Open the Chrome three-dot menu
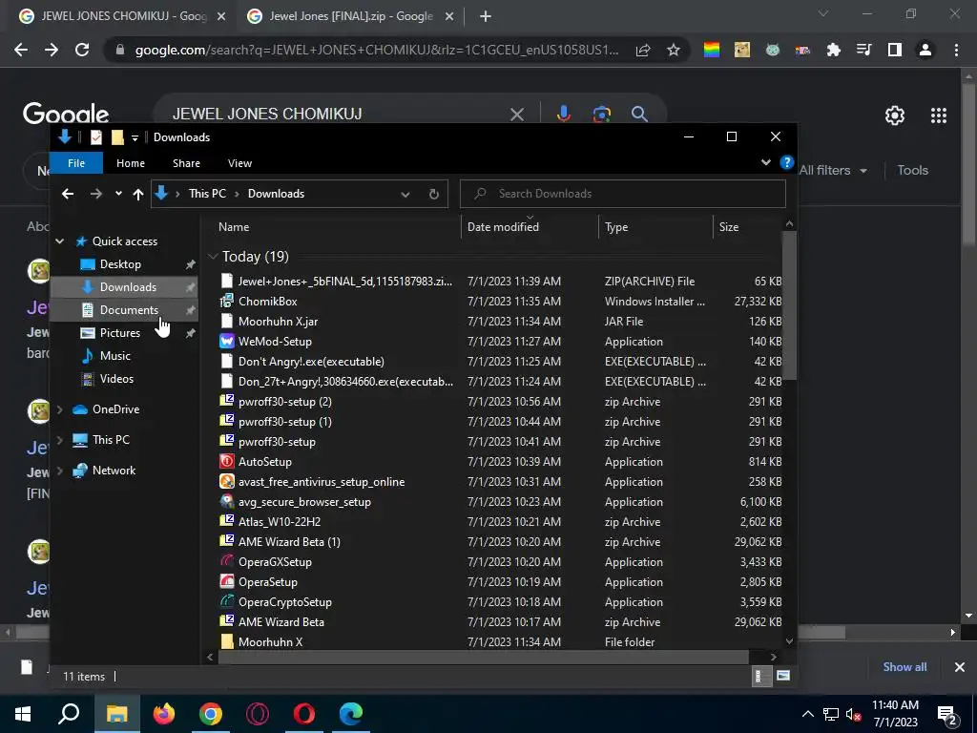This screenshot has width=977, height=733. [956, 50]
